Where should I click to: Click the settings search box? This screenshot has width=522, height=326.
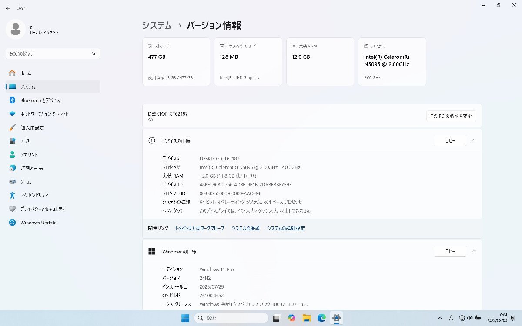click(x=53, y=53)
